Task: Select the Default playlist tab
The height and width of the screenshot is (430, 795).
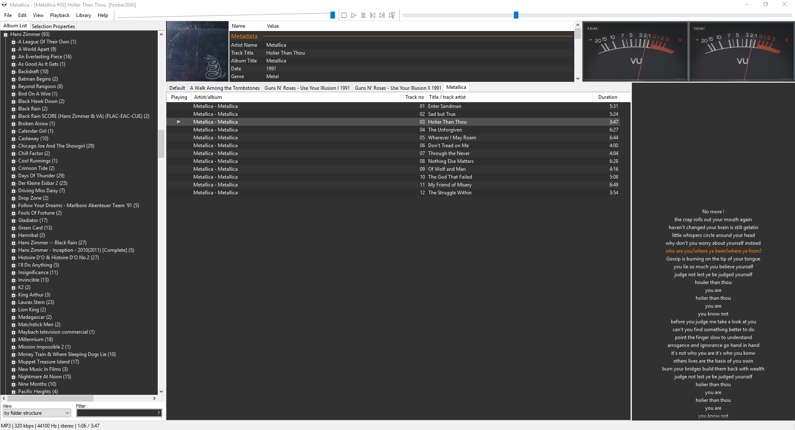Action: (177, 88)
